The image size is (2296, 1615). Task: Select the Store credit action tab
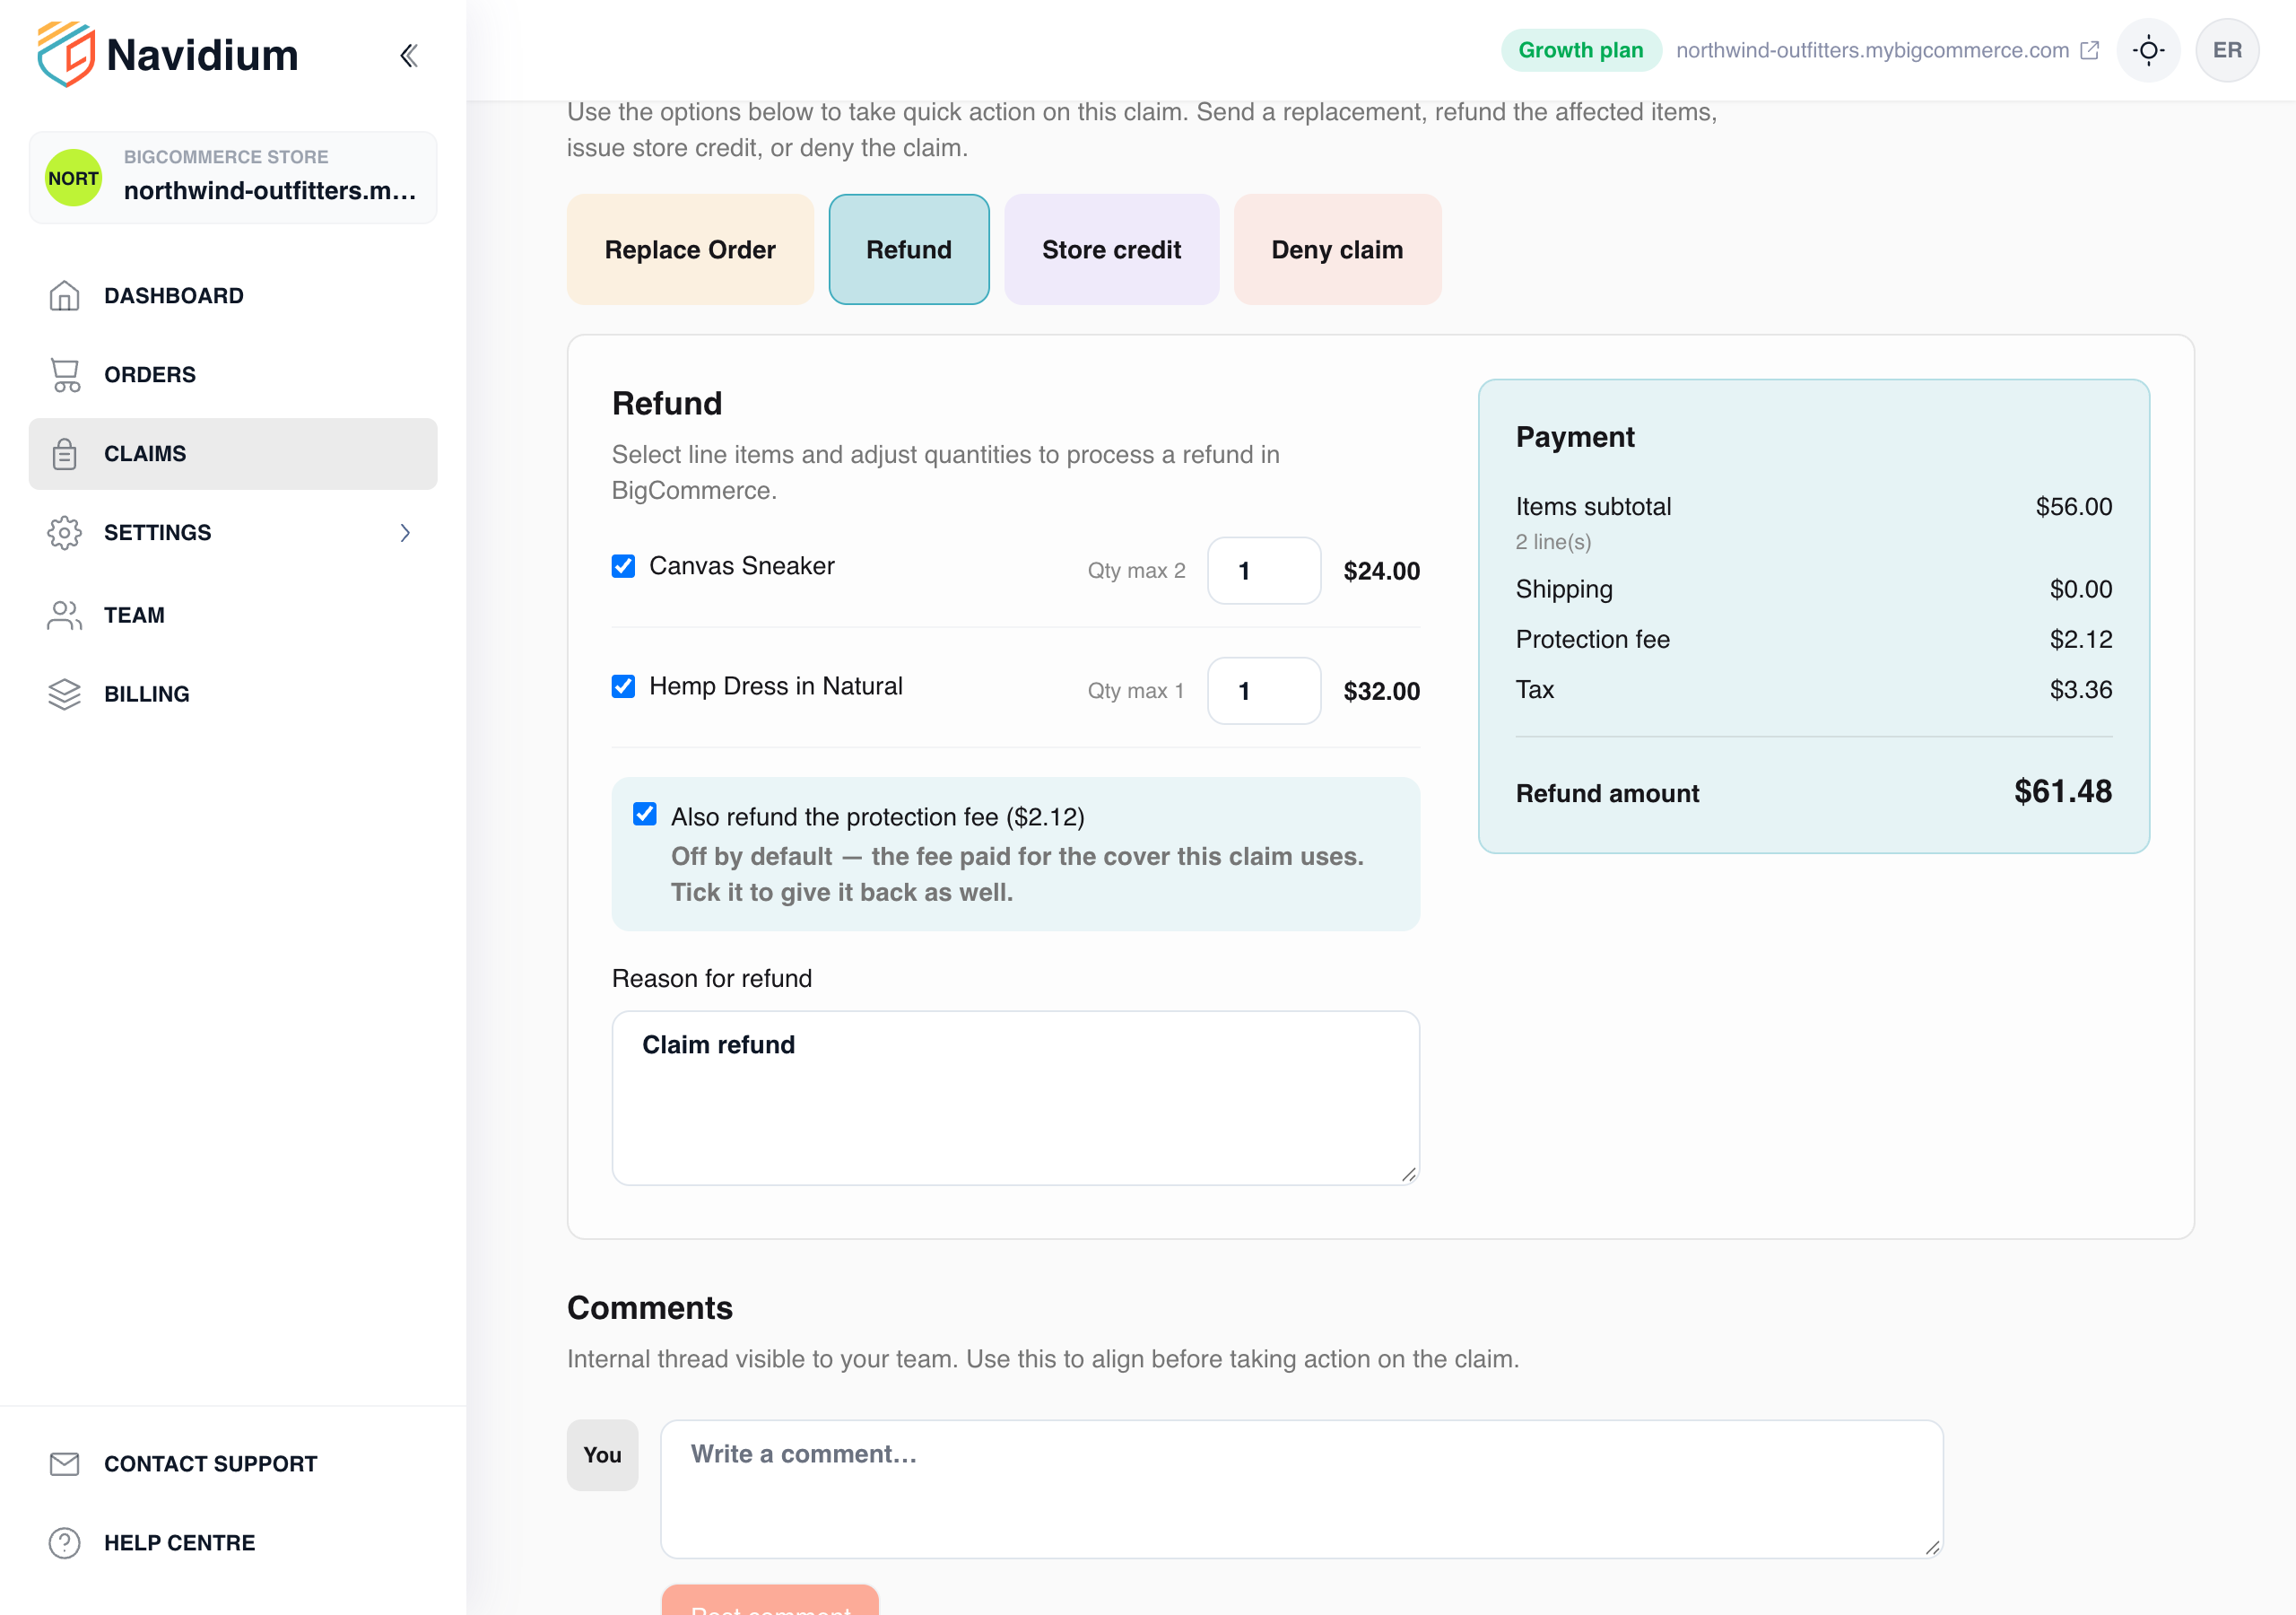tap(1111, 249)
